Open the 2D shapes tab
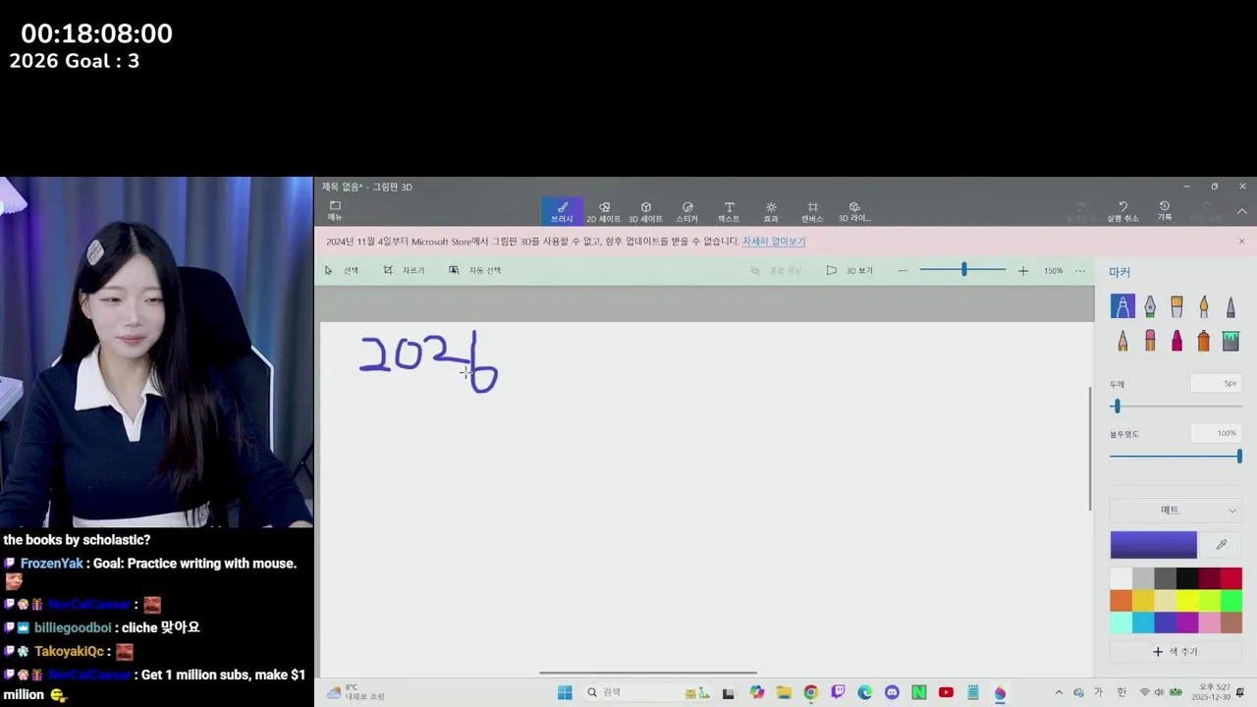 pyautogui.click(x=604, y=211)
